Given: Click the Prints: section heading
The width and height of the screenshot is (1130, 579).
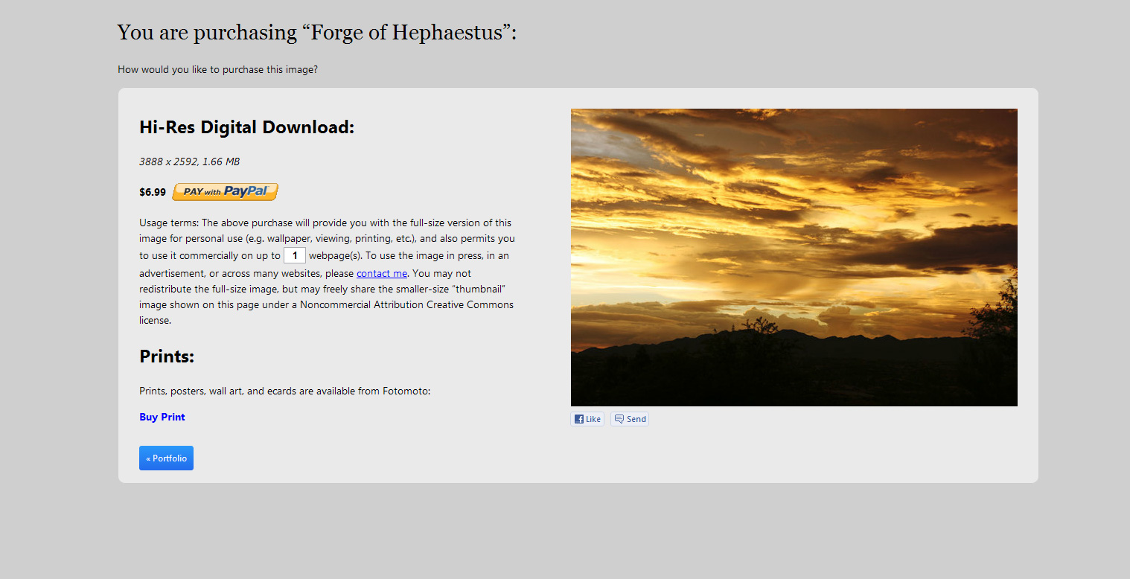Looking at the screenshot, I should tap(167, 356).
